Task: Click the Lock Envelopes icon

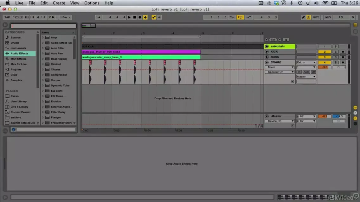Action: (286, 40)
